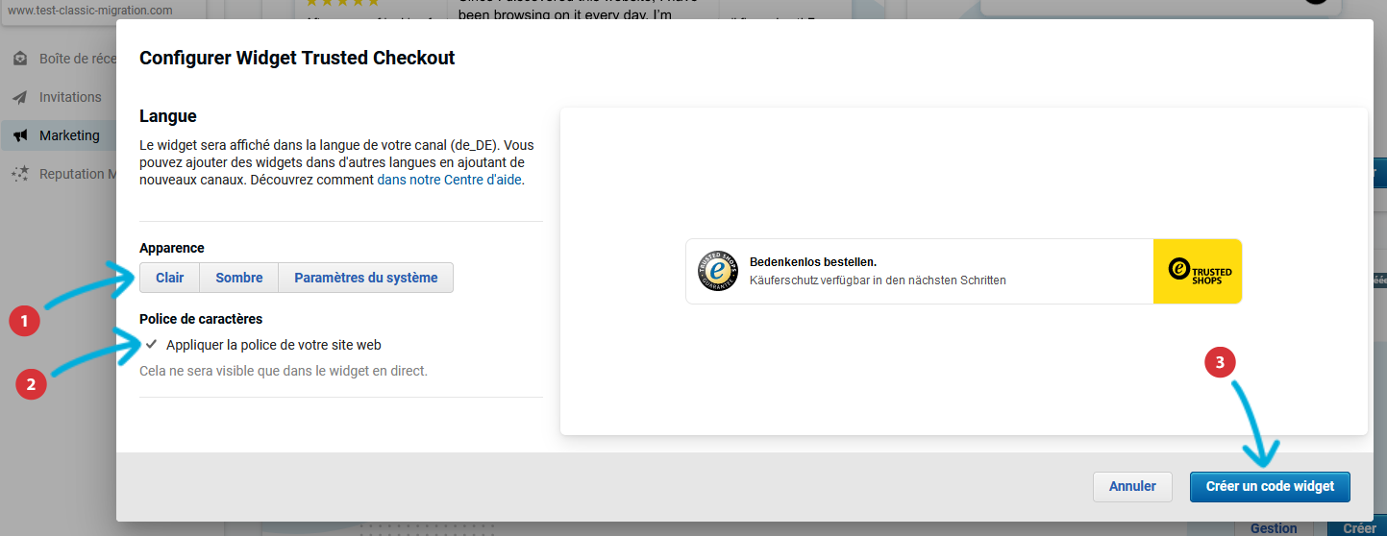The width and height of the screenshot is (1387, 536).
Task: Click the Gestion button in the background
Action: 1274,528
